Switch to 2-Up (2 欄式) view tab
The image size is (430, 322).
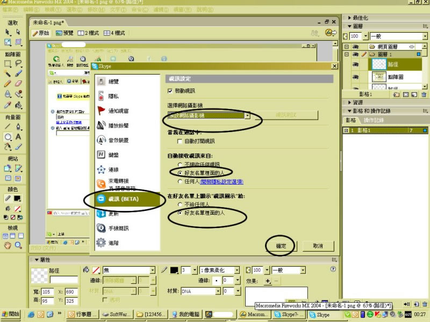[x=88, y=33]
